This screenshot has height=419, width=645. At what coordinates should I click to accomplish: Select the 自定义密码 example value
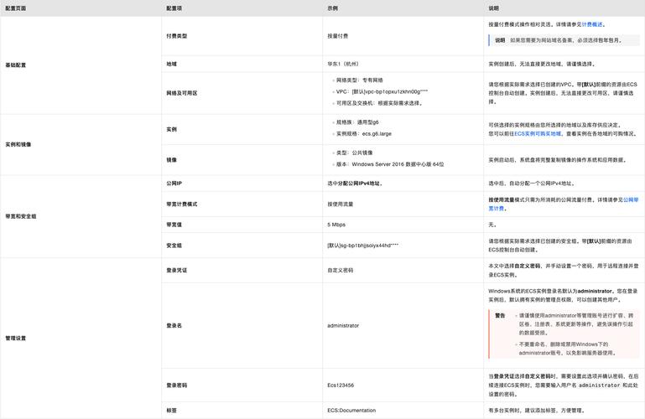tap(341, 271)
